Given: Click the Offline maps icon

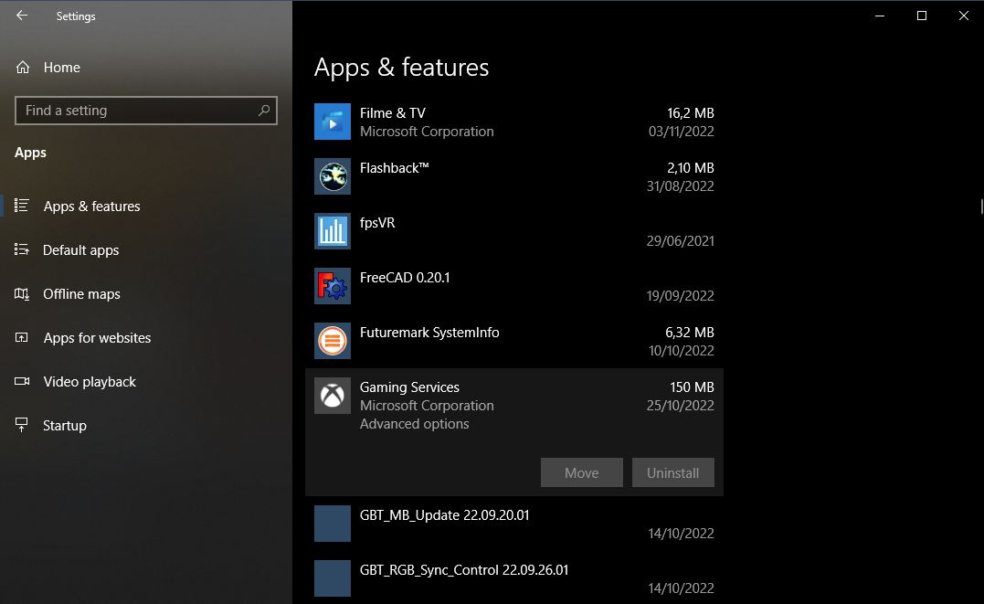Looking at the screenshot, I should (22, 293).
